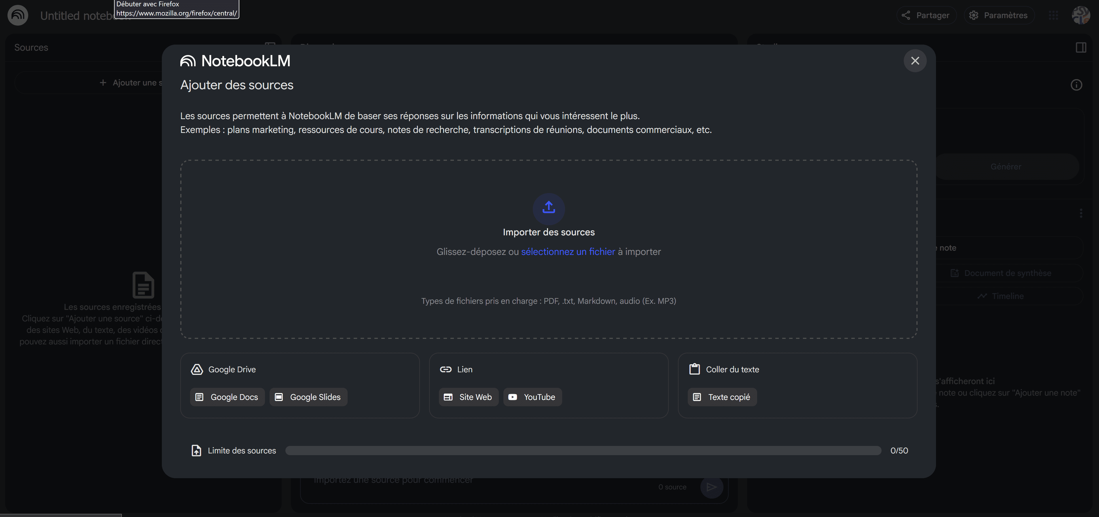Choose Google Slides as a source
1099x517 pixels.
[308, 397]
